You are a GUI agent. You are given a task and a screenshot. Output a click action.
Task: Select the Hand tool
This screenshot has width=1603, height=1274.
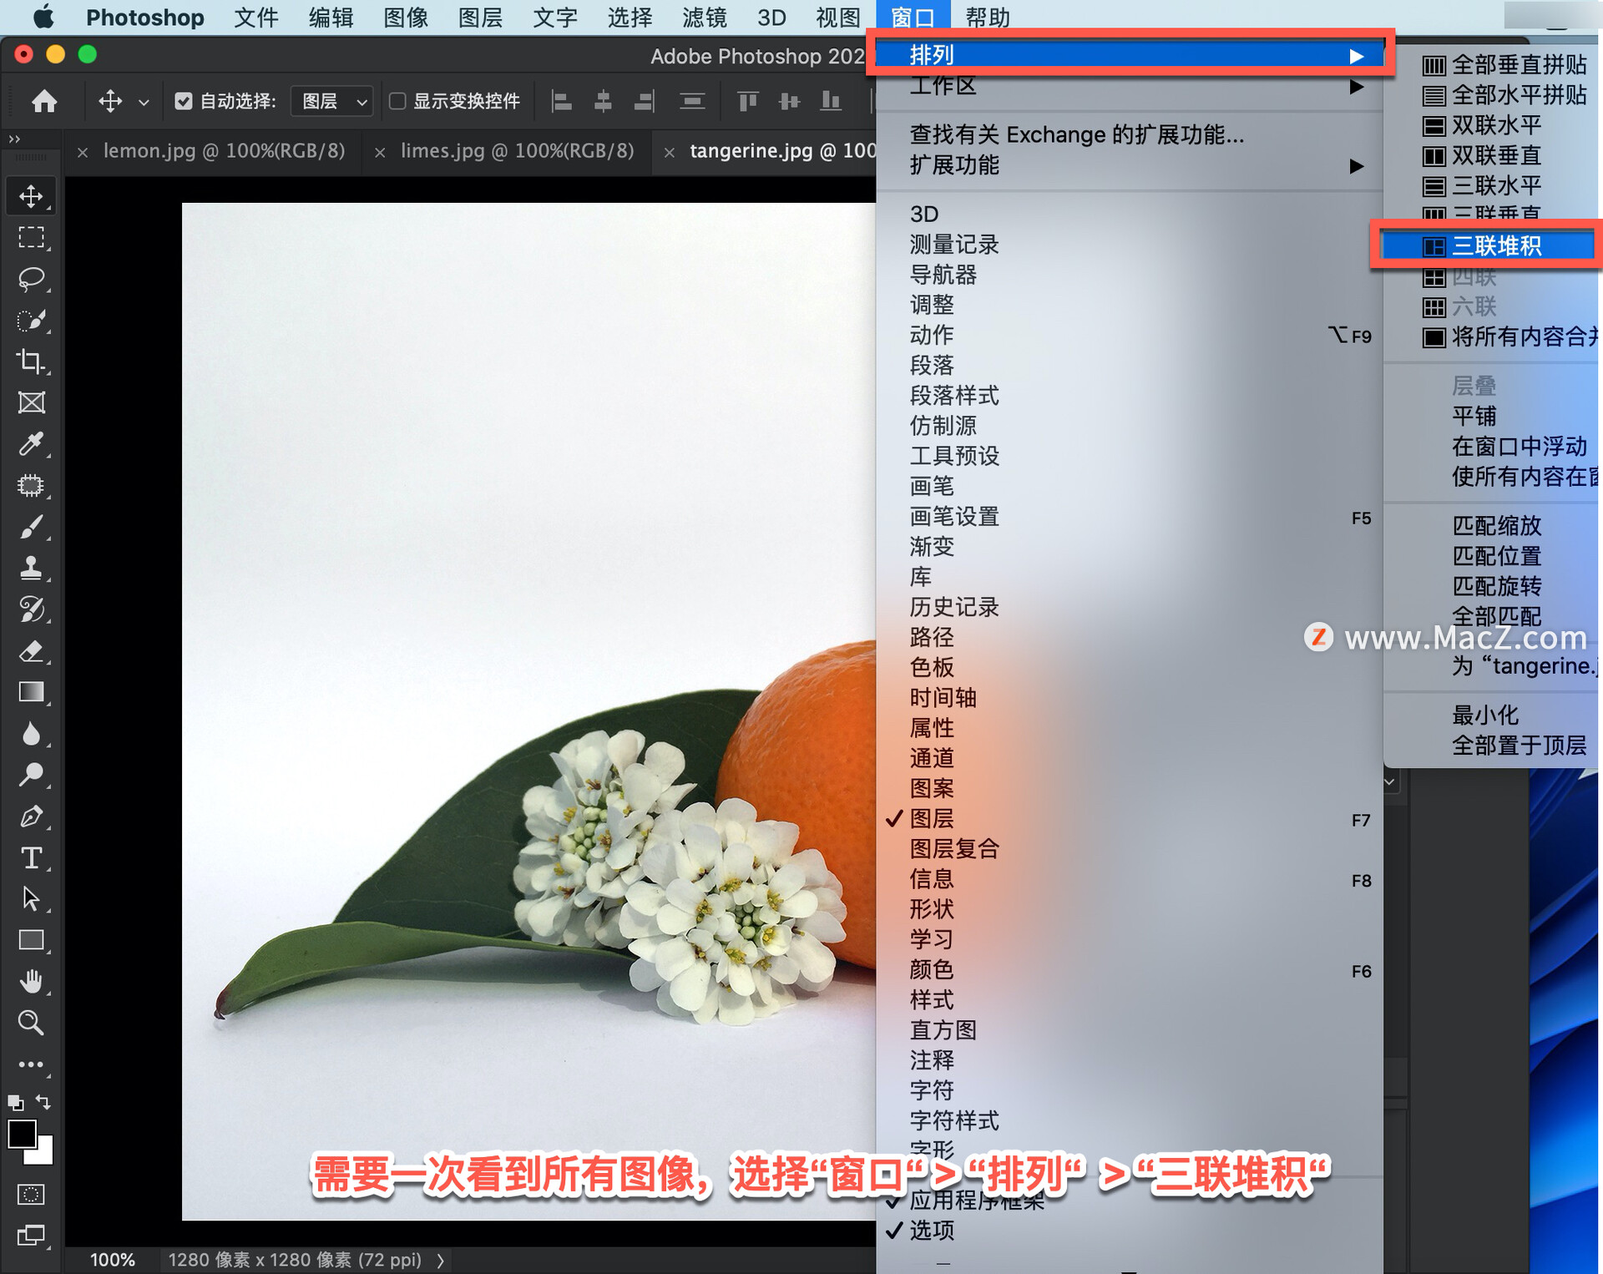tap(31, 980)
